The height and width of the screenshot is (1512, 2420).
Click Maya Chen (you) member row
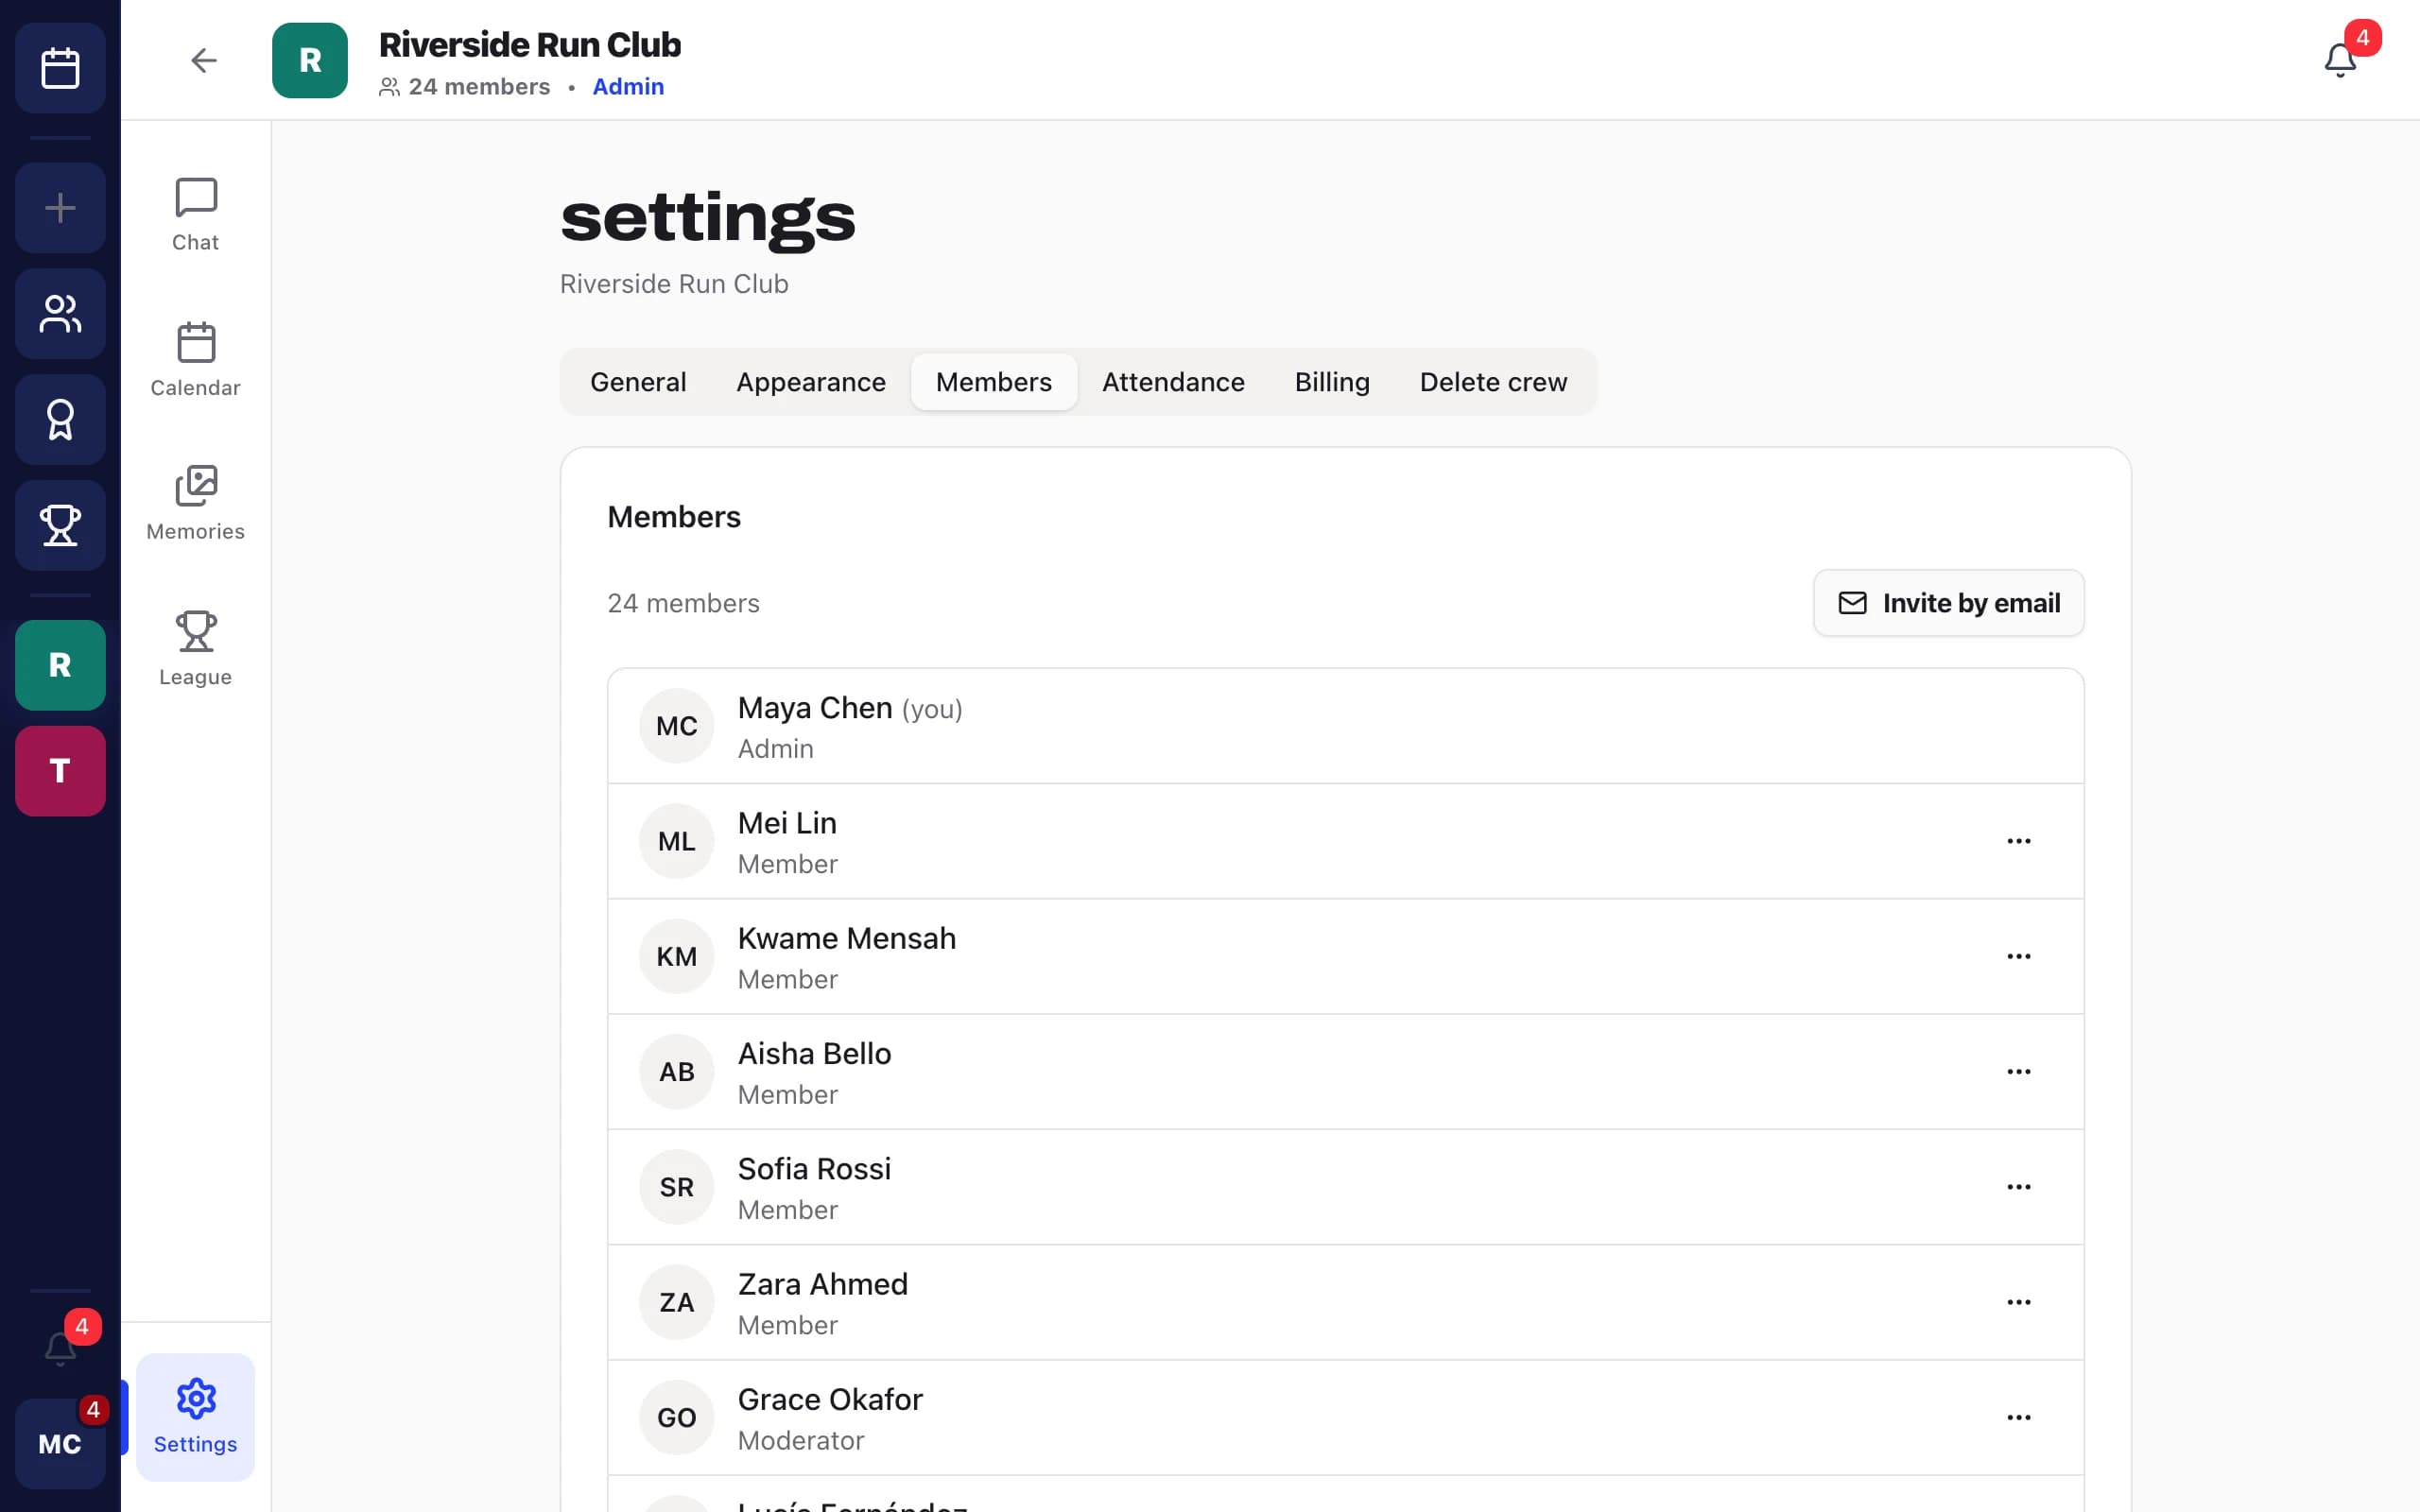(1345, 726)
